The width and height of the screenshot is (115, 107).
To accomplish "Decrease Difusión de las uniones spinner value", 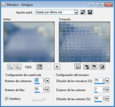I will pyautogui.click(x=104, y=100).
